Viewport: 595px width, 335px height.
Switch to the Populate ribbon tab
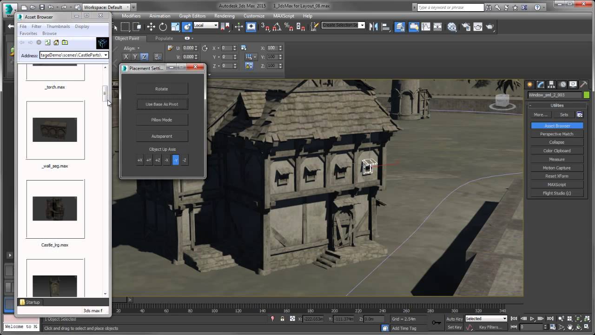[164, 38]
